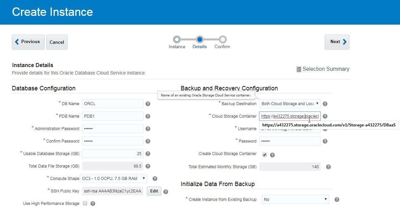
Task: Open the Backup Destination dropdown
Action: click(x=290, y=104)
